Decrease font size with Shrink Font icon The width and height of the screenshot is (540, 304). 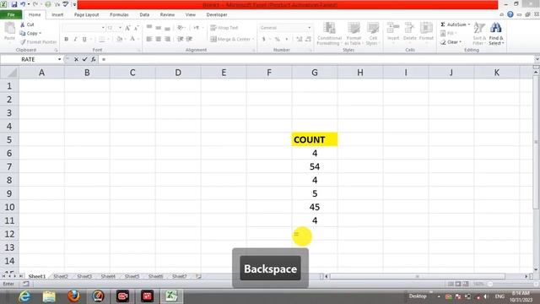tap(137, 28)
